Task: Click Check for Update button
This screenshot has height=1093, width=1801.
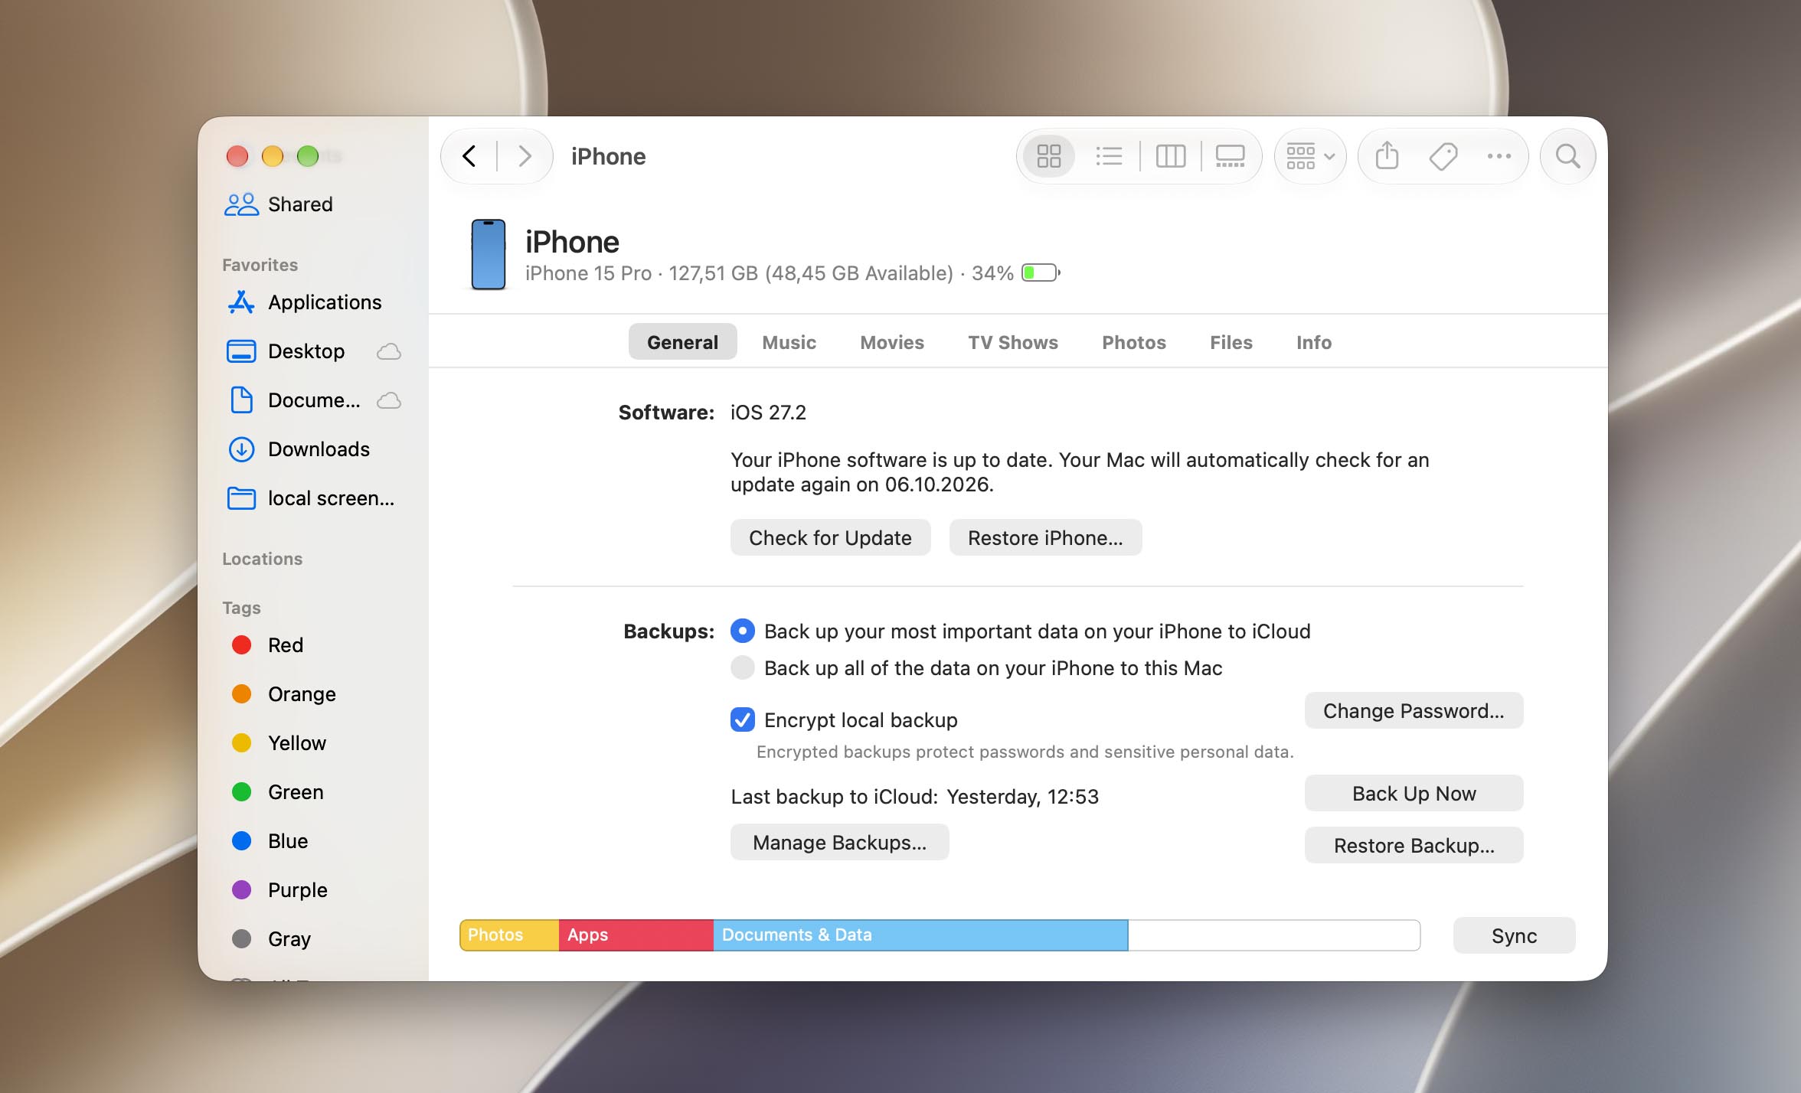Action: [830, 537]
